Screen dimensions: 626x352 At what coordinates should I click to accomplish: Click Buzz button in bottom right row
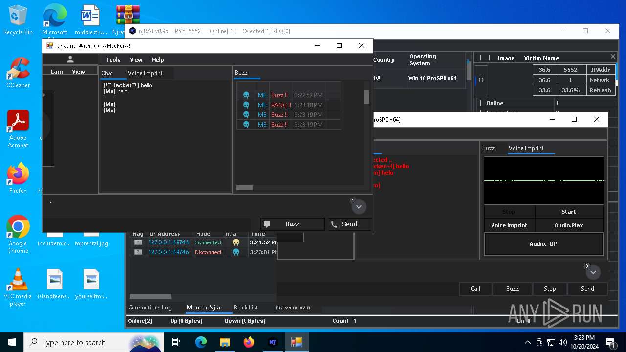[x=513, y=289]
